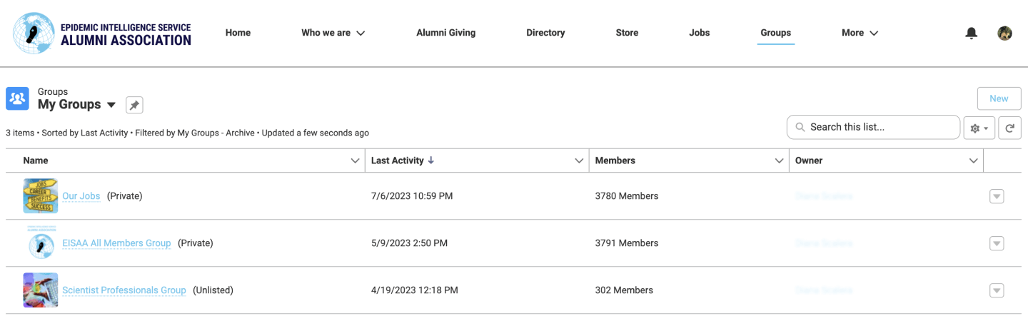Image resolution: width=1028 pixels, height=326 pixels.
Task: Show row actions for Our Jobs
Action: (x=997, y=196)
